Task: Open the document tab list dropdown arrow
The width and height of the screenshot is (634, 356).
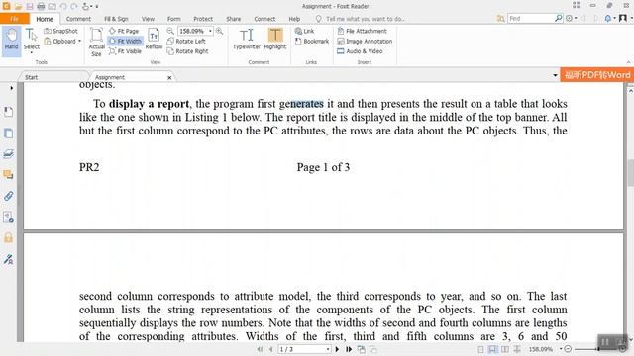Action: (x=555, y=75)
